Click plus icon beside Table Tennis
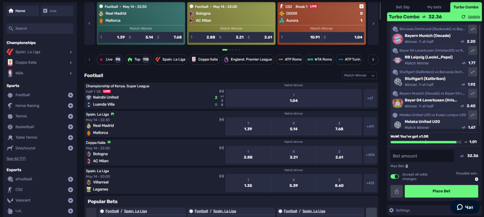Screen dimensions: 484x217 pos(70,137)
